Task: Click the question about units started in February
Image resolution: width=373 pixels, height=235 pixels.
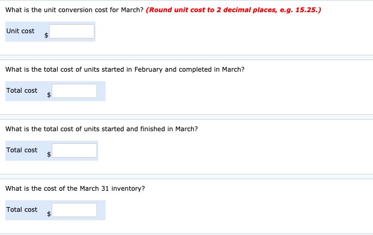Action: pos(125,70)
